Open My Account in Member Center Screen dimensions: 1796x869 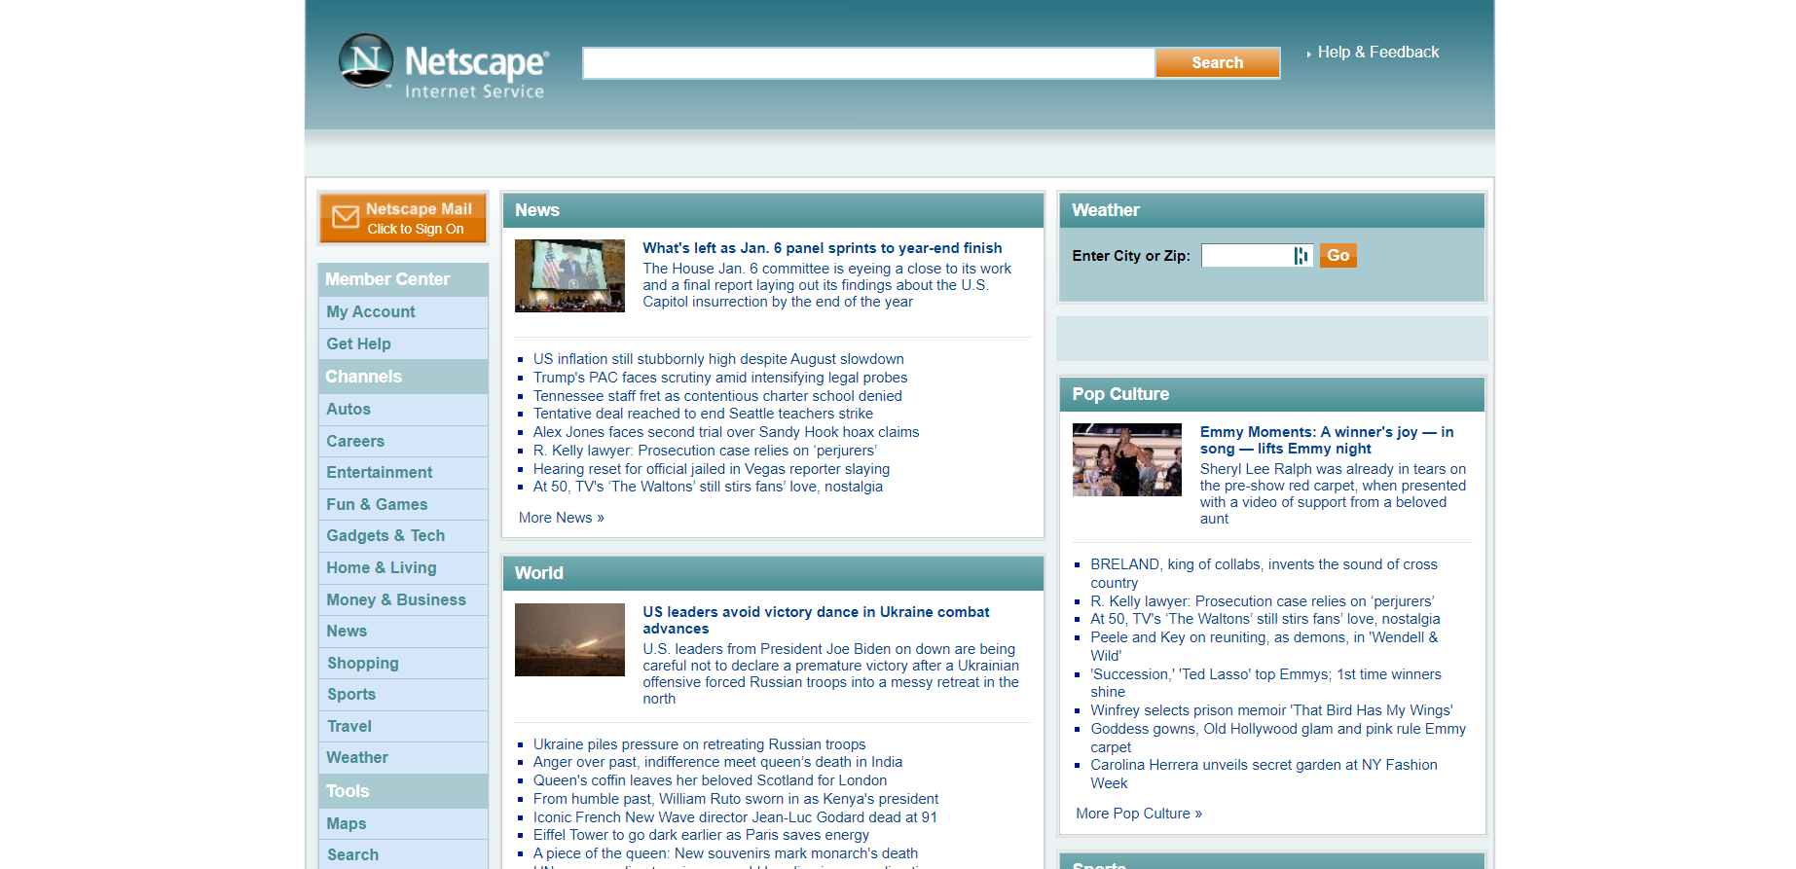pos(371,312)
